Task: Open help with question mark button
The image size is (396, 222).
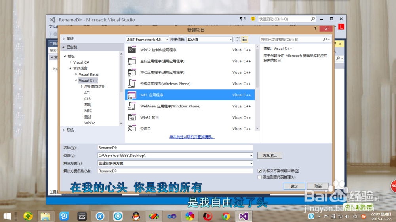Action: coord(315,29)
